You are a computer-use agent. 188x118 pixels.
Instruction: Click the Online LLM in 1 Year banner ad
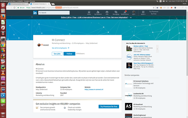point(94,18)
